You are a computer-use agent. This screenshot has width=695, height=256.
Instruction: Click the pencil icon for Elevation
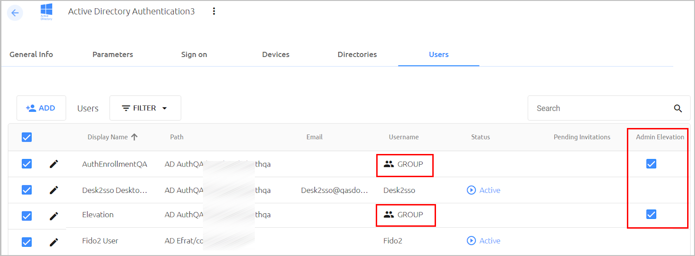[x=54, y=216]
